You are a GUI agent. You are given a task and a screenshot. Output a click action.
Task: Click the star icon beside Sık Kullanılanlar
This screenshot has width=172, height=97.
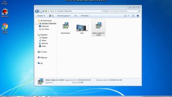[x=38, y=20]
